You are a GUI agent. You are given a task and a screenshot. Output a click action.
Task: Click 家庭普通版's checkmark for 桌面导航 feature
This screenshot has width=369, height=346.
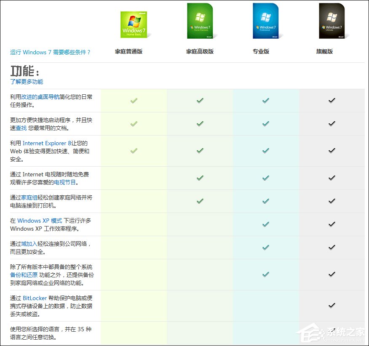[x=134, y=100]
